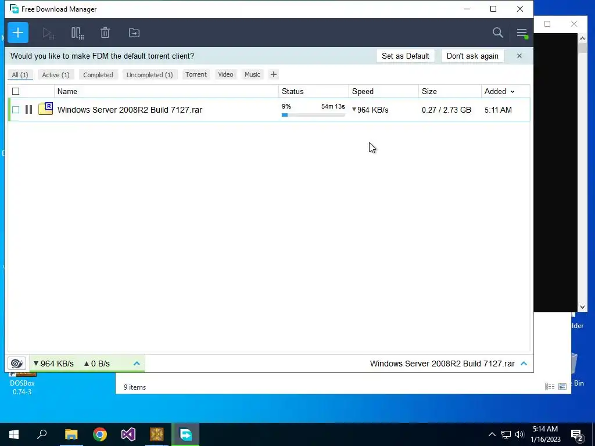
Task: Open Visual Studio from the taskbar
Action: click(128, 434)
